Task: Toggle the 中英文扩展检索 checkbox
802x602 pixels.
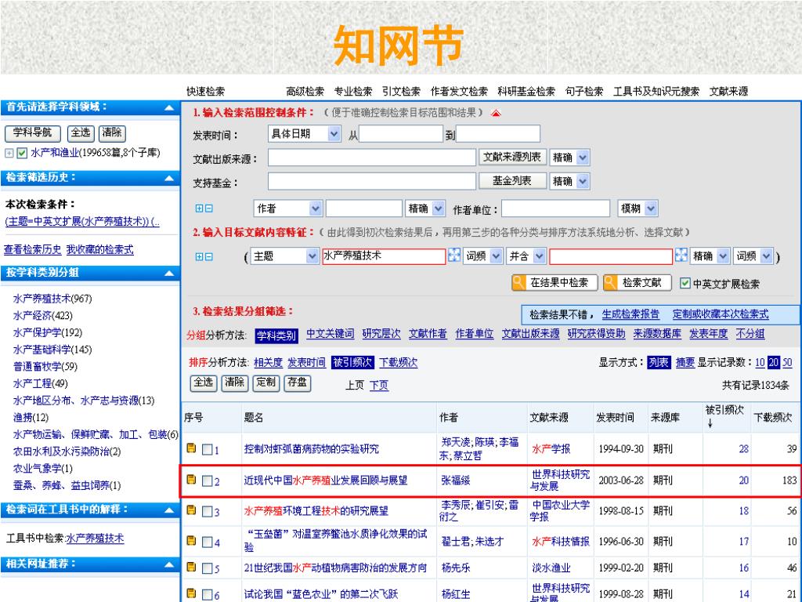Action: (685, 283)
